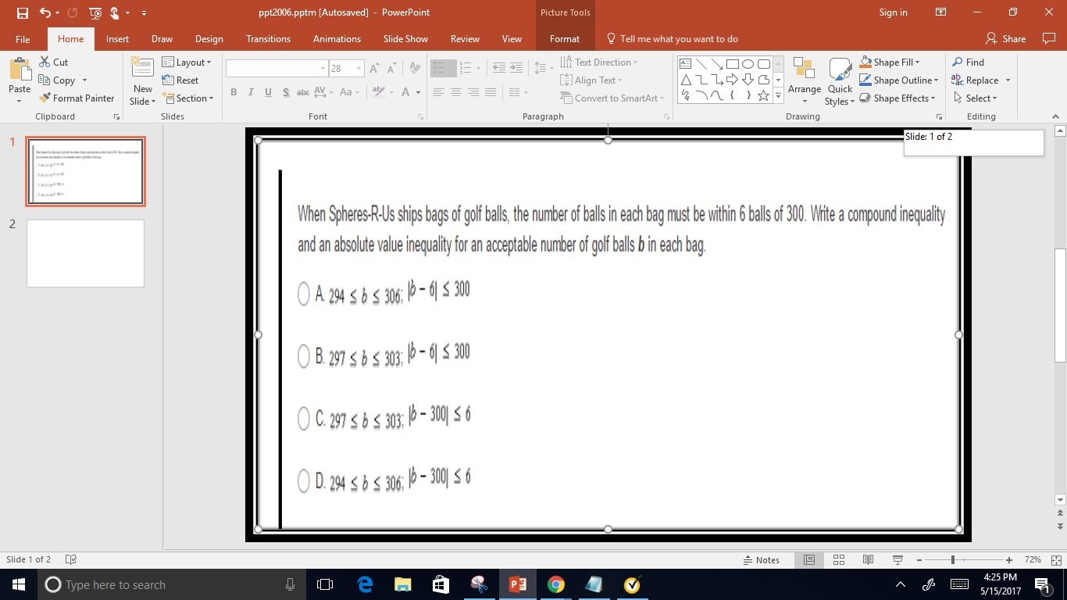The image size is (1067, 600).
Task: Open Find in the Editing group
Action: coord(968,62)
